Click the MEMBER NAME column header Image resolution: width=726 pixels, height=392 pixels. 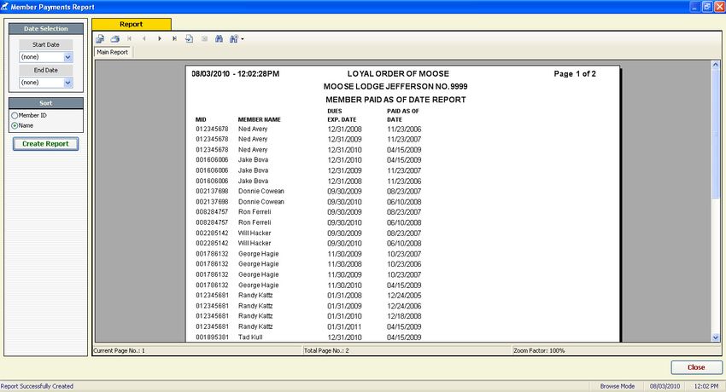260,119
